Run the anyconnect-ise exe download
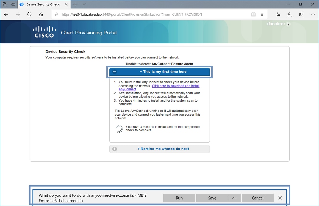Screen dimensions: 319x206 179,198
